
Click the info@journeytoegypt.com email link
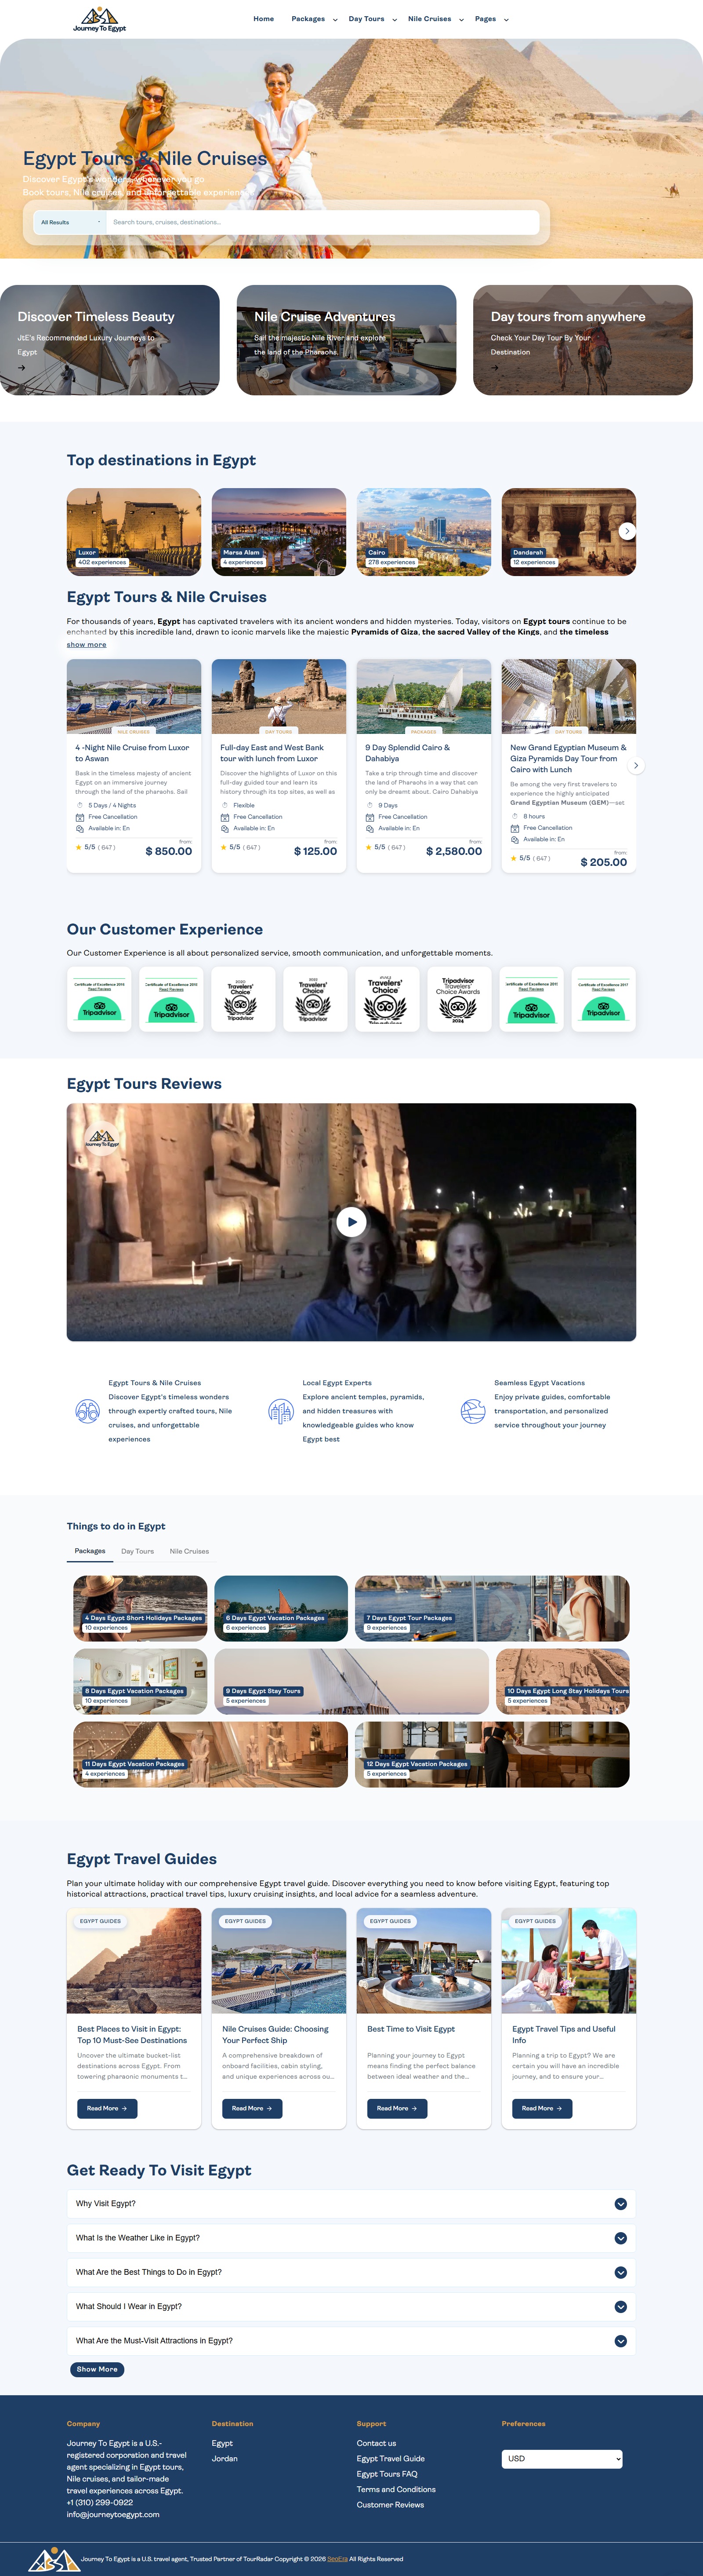113,2515
